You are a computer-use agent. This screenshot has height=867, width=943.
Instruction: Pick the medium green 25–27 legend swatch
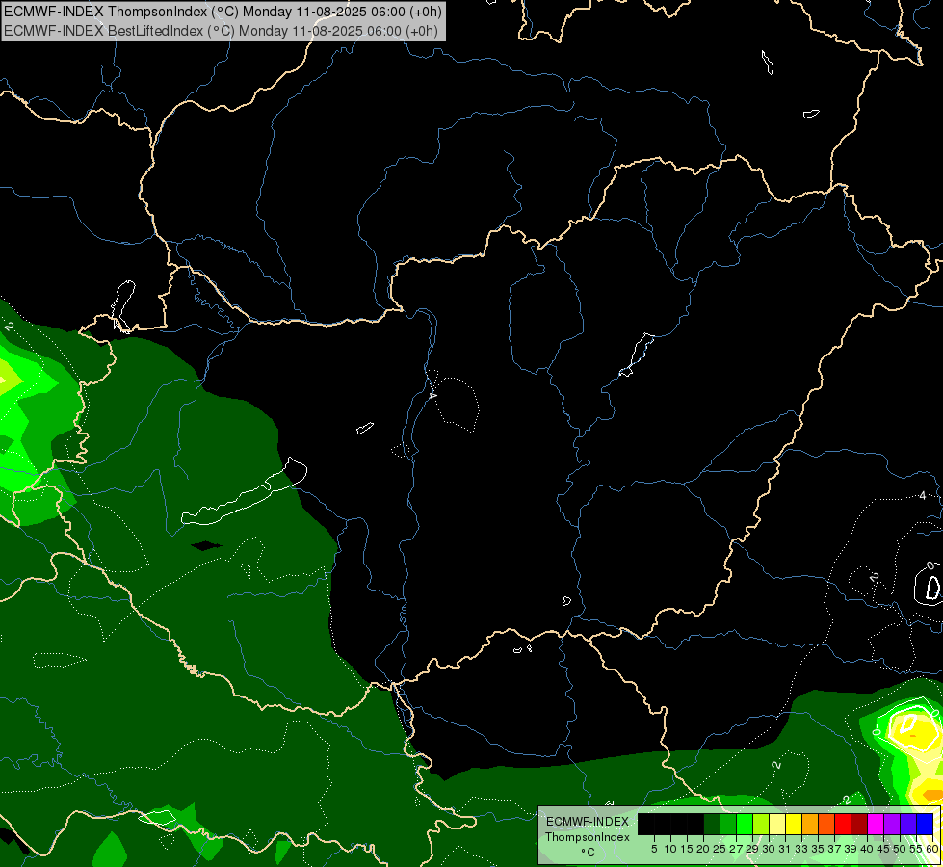click(x=728, y=824)
